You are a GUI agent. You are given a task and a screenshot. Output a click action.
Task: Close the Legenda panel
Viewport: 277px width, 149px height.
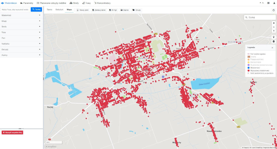click(x=272, y=48)
